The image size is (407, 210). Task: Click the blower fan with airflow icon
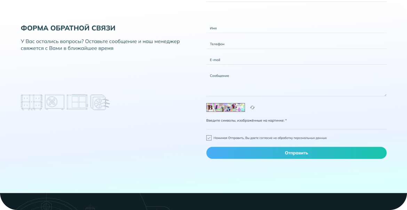point(100,102)
